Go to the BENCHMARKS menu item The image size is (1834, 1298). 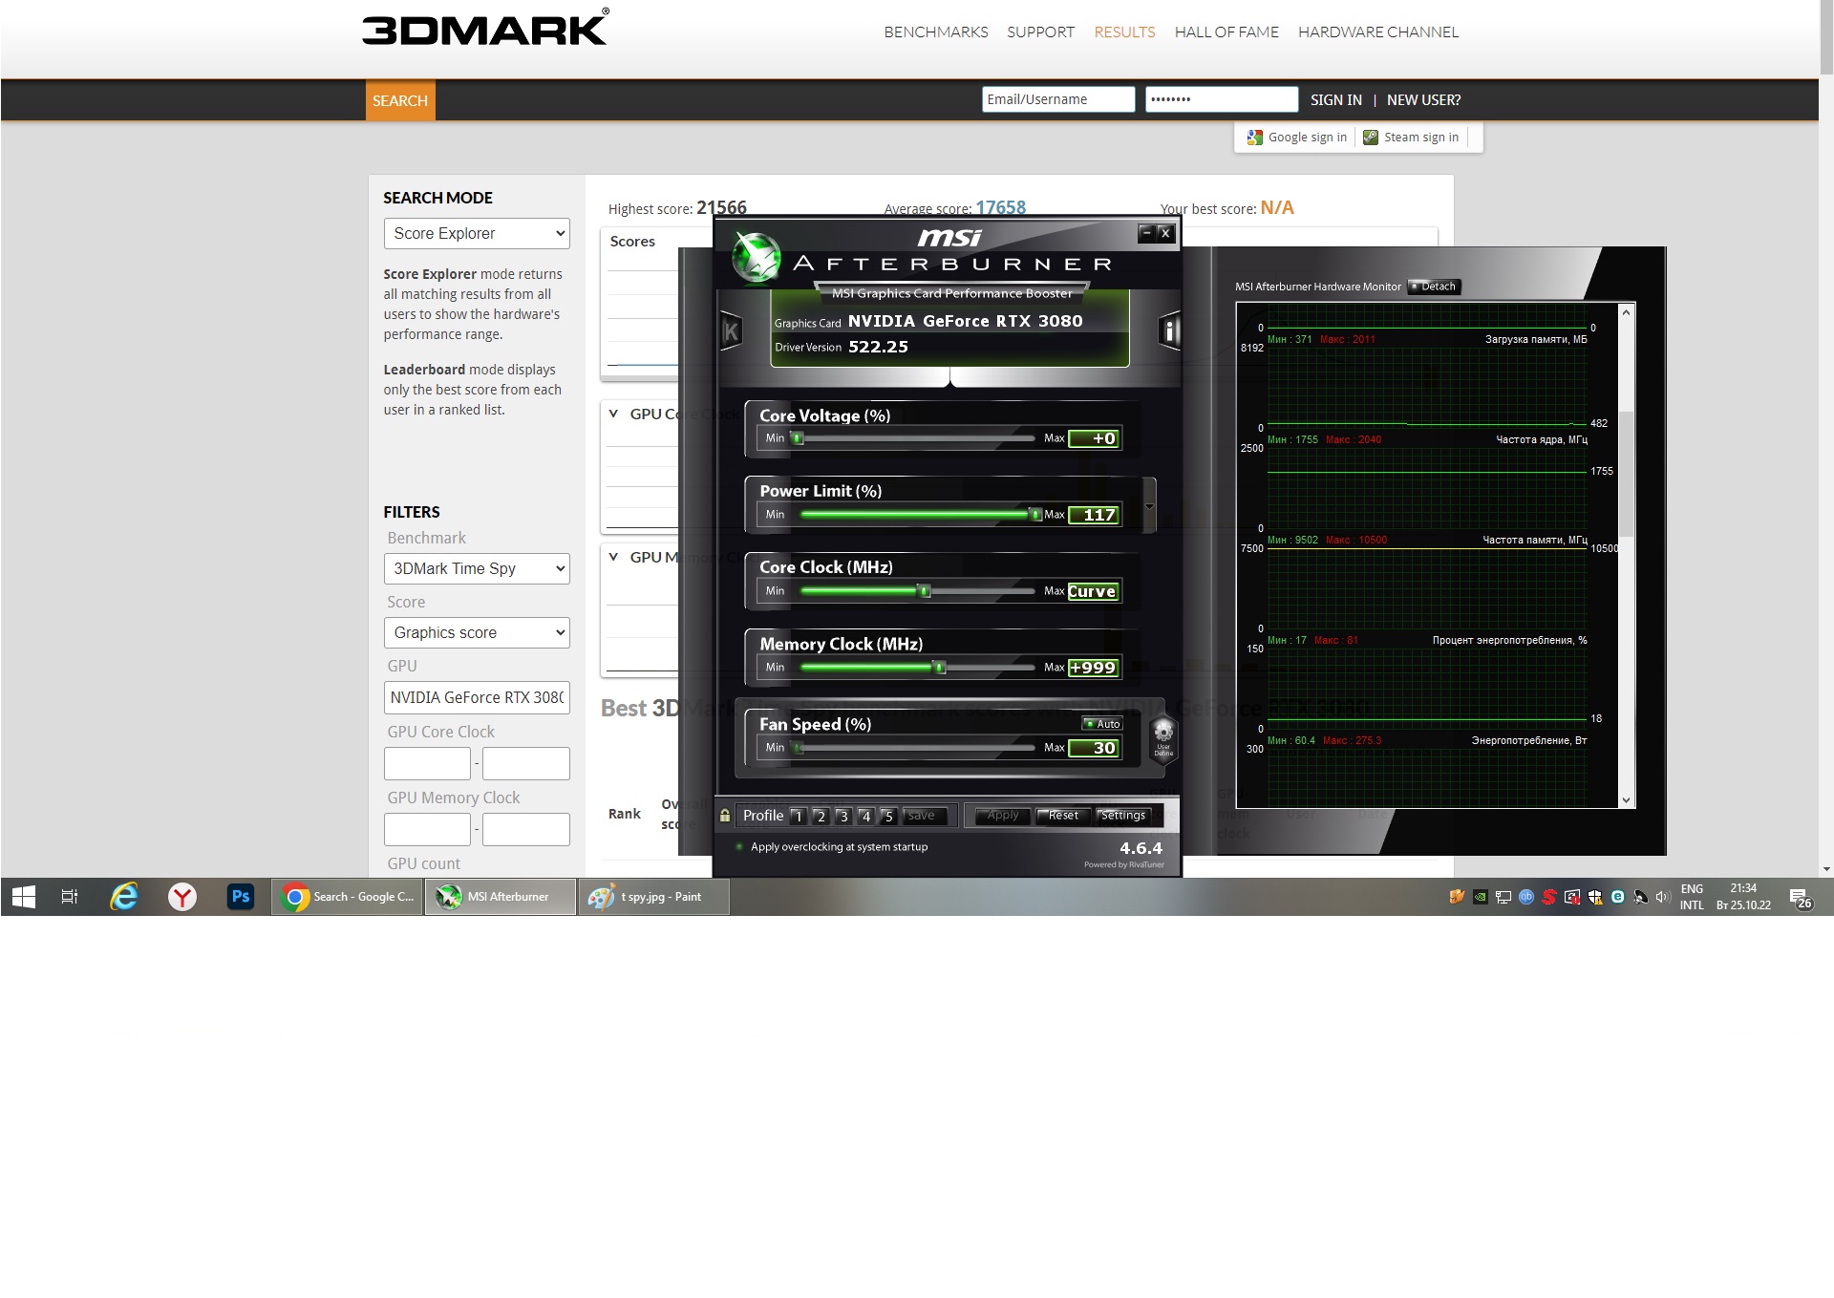[x=935, y=32]
